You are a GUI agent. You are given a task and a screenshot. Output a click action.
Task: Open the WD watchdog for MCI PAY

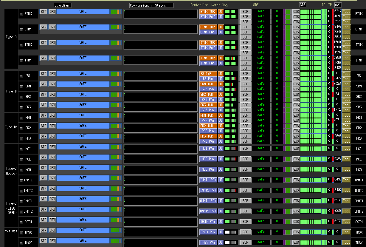[221, 149]
